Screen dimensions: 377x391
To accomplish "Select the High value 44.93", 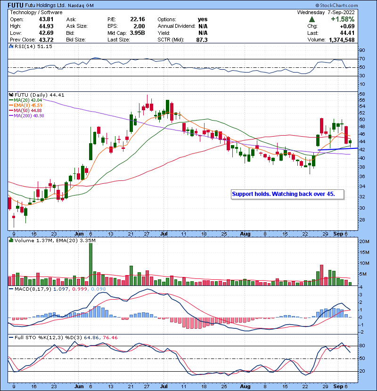I will pos(46,26).
